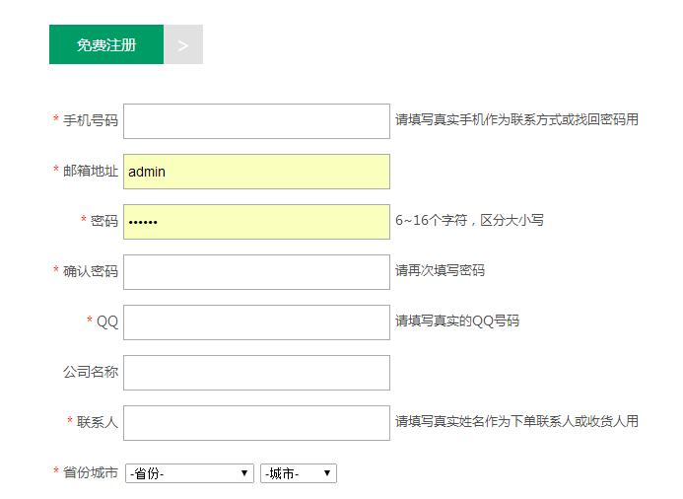Click the 请再次填写密码 hint text
Screen dimensions: 683x499
pyautogui.click(x=440, y=270)
